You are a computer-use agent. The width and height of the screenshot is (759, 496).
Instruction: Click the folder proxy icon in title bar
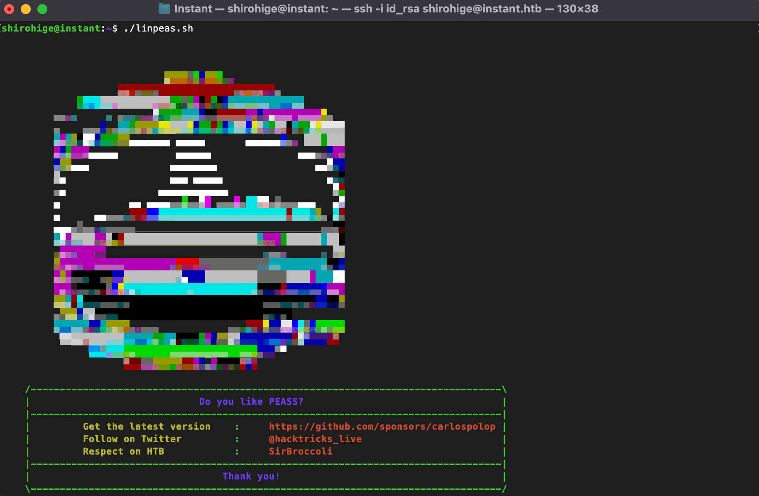(x=164, y=9)
